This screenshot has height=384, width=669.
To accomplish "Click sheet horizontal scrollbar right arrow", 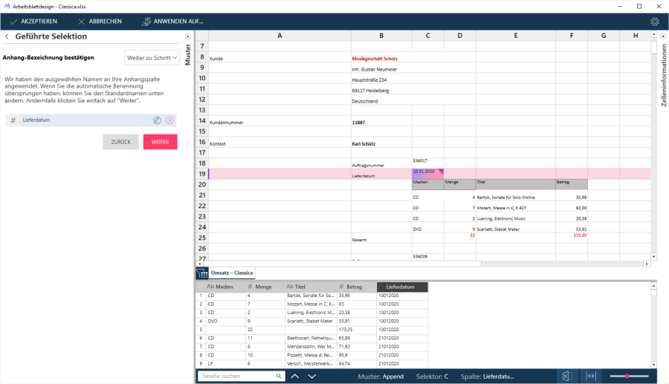I will 647,264.
